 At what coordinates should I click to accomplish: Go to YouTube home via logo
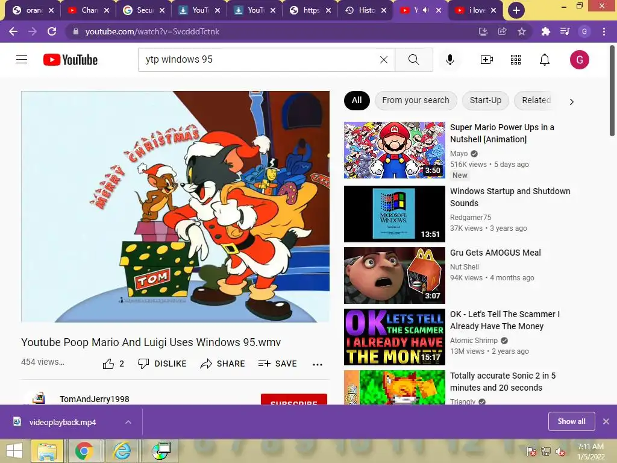click(70, 60)
